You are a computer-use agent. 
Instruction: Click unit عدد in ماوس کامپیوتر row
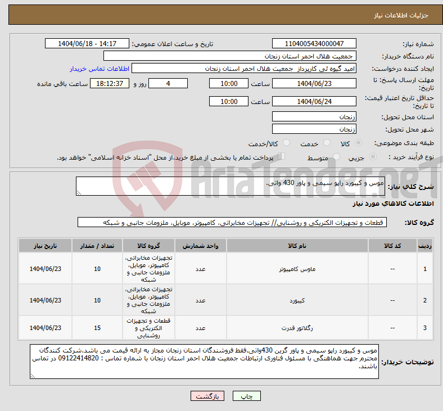tap(200, 269)
